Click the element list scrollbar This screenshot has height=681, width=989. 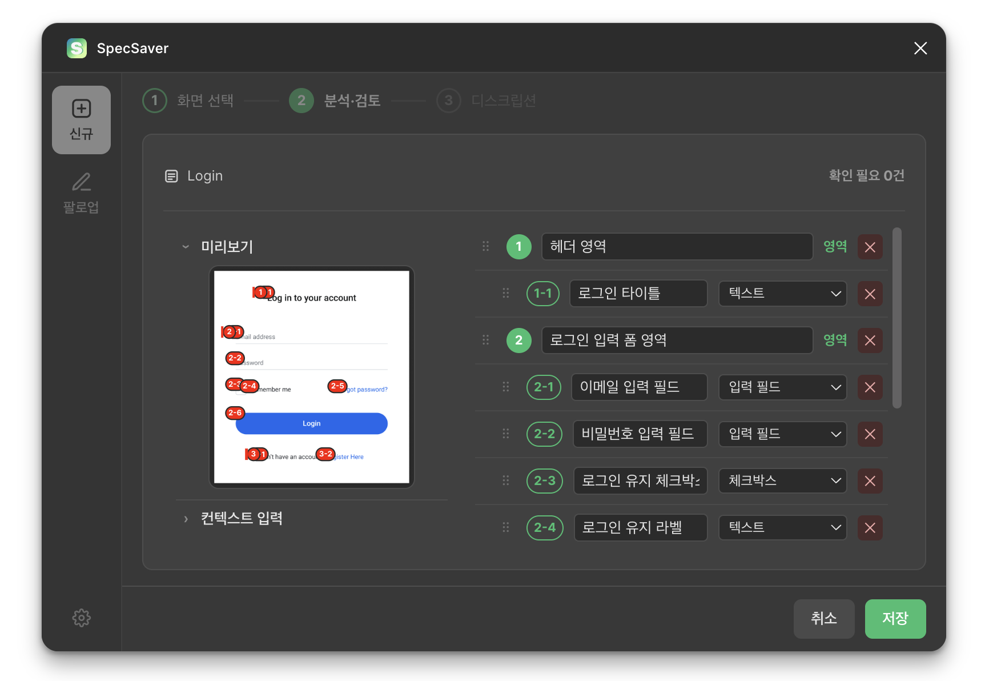[897, 318]
